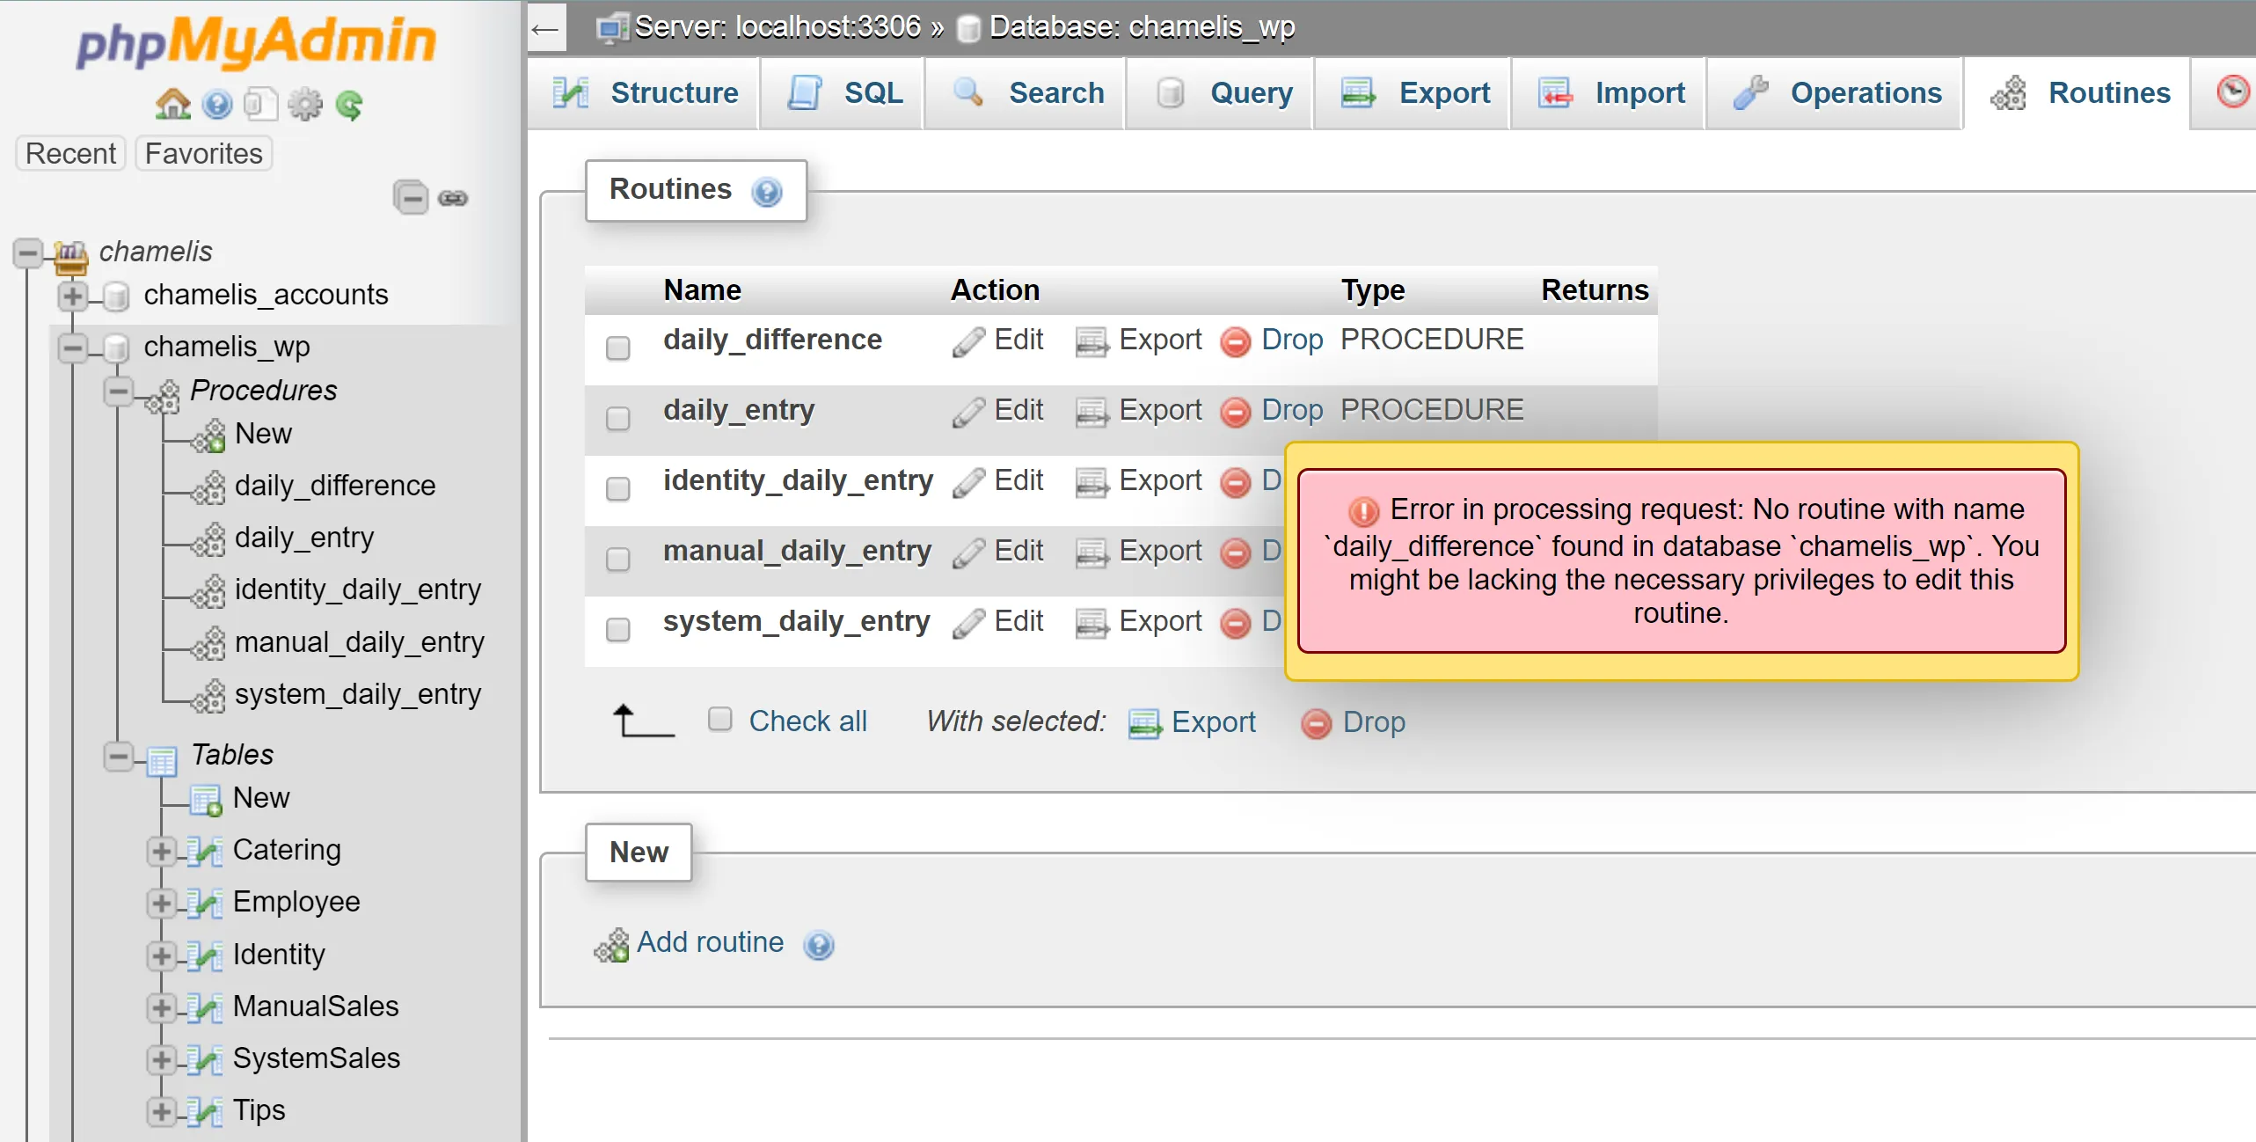The height and width of the screenshot is (1142, 2256).
Task: Click the link with main panel icon
Action: click(x=453, y=197)
